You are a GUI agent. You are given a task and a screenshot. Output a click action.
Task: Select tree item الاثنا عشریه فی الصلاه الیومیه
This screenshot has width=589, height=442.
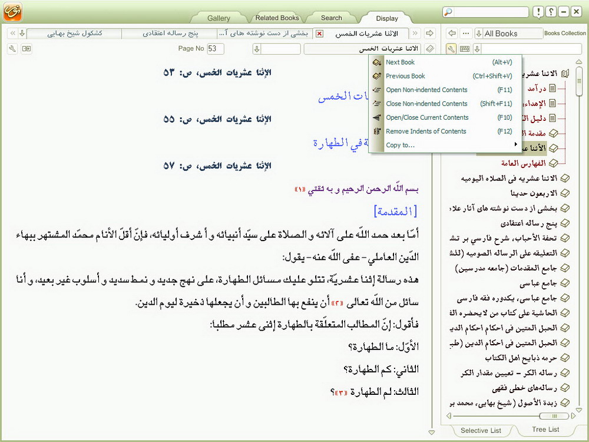(x=509, y=178)
